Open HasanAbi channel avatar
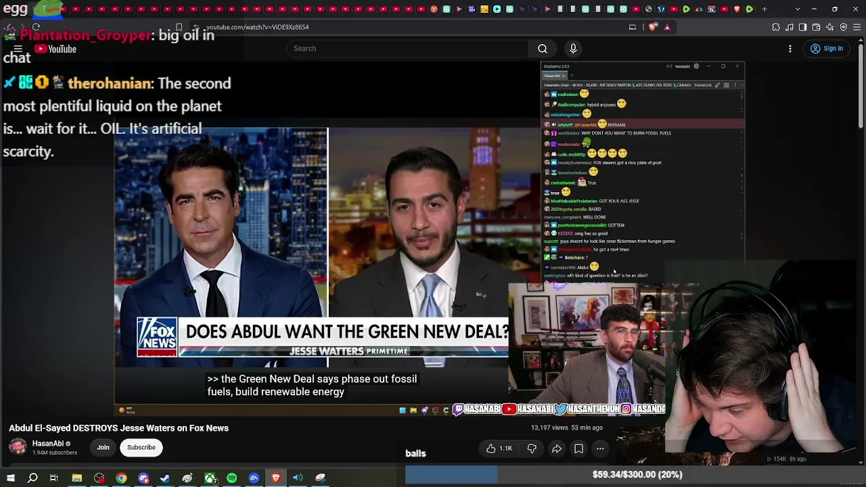 [18, 447]
